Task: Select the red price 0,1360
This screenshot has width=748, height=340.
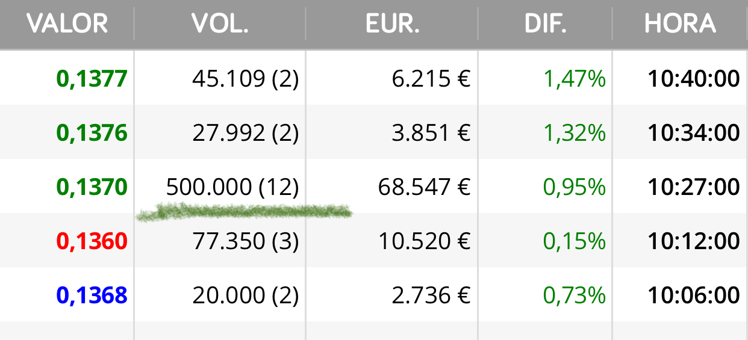Action: click(92, 241)
